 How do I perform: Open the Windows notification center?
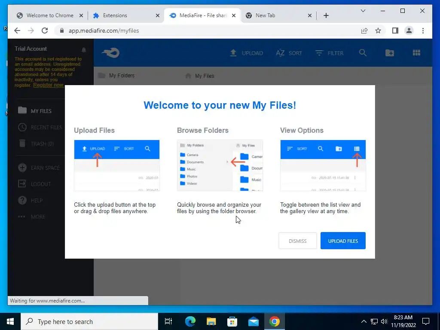[x=426, y=321]
